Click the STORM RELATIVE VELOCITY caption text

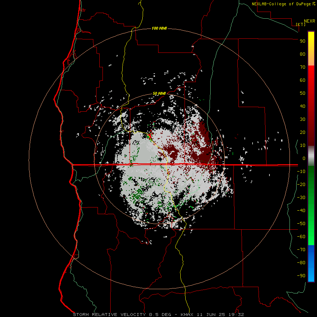(109, 315)
